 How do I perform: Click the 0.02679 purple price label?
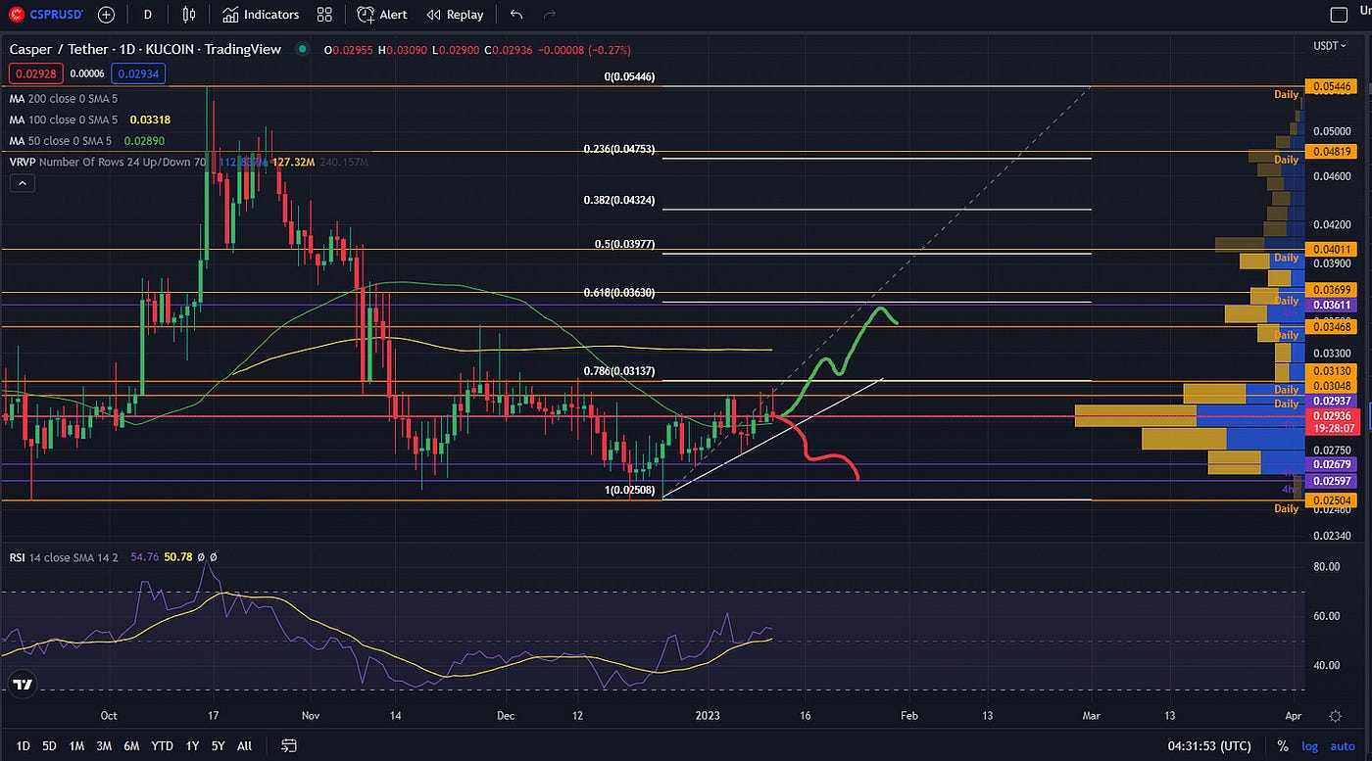[1331, 464]
